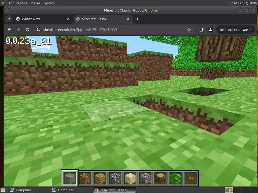Image resolution: width=258 pixels, height=193 pixels.
Task: Select the wood log block in hotbar
Action: pyautogui.click(x=160, y=178)
